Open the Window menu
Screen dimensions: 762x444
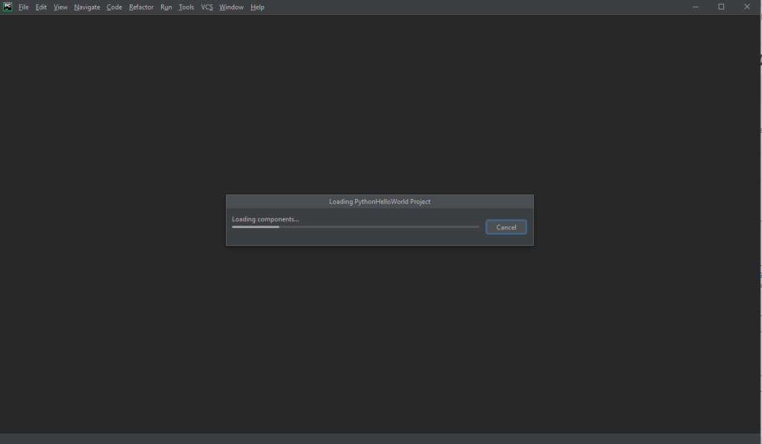(x=231, y=7)
